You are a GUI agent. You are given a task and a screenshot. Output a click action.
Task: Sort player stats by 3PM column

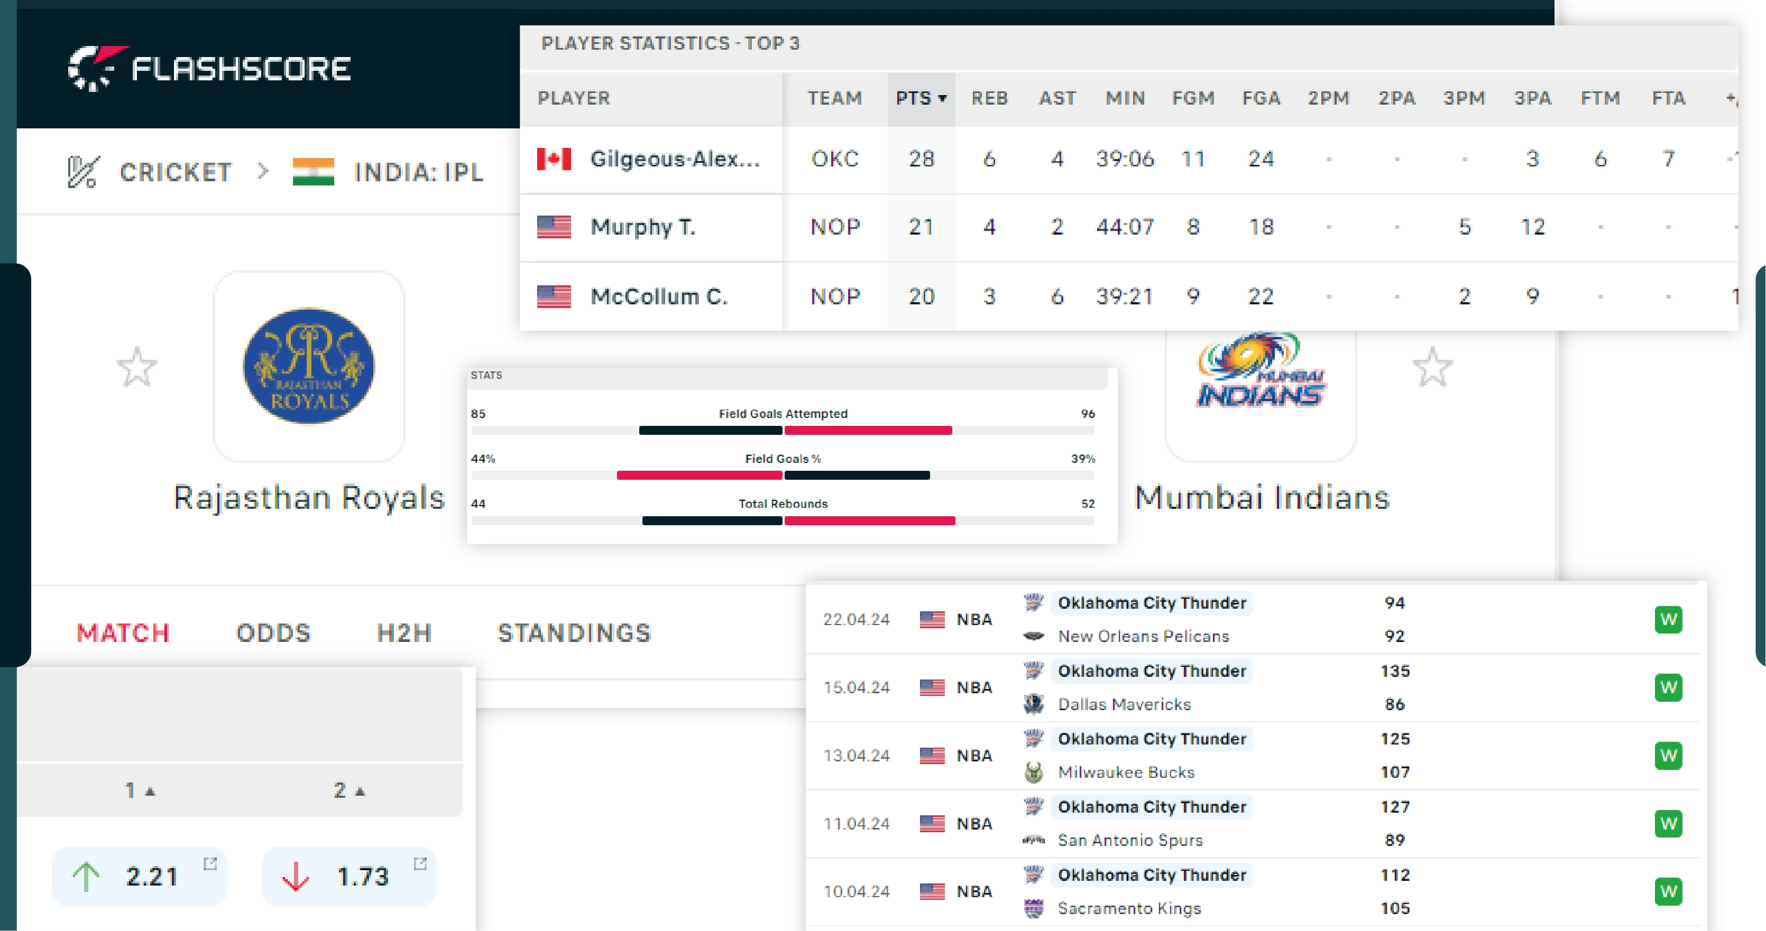1465,99
